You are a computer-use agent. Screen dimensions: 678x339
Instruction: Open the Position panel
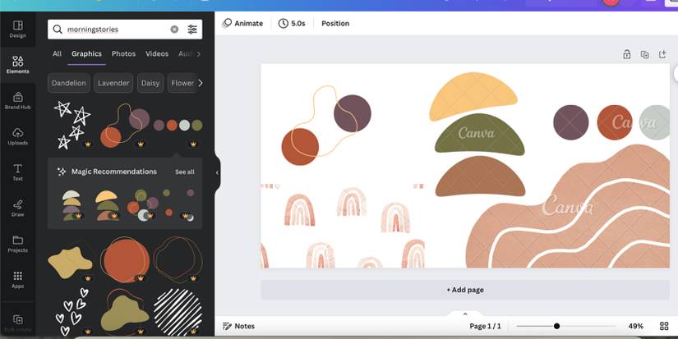[335, 23]
